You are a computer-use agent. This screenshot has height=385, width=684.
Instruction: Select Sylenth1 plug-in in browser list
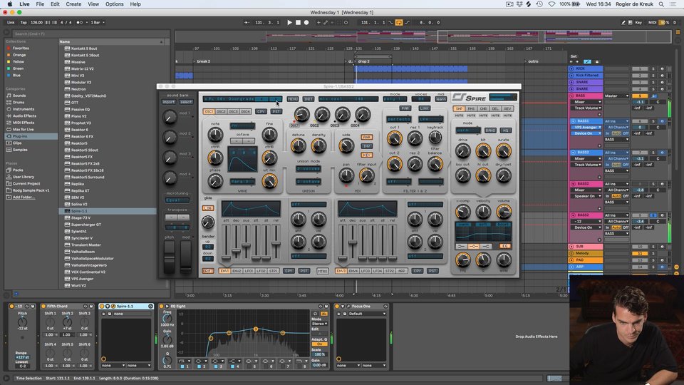coord(79,231)
